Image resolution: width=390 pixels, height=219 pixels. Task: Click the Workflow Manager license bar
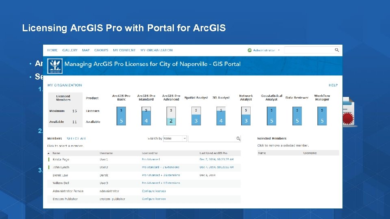pos(322,116)
